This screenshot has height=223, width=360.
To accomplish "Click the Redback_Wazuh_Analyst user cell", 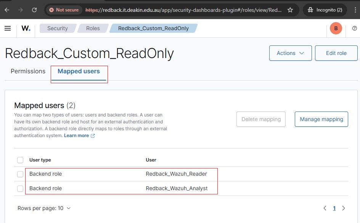I will 177,188.
